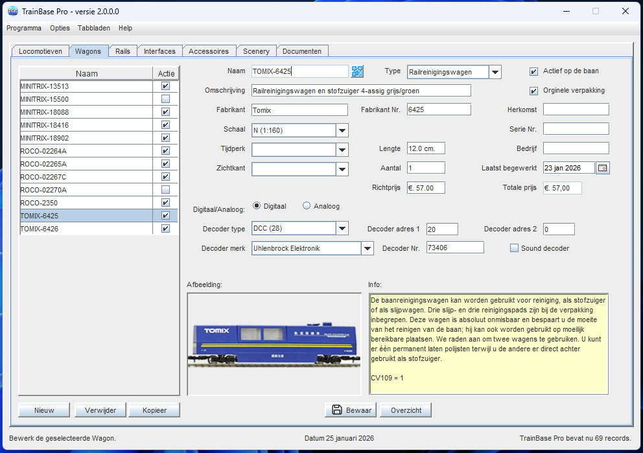Expand the Decoder merk dropdown
The image size is (643, 453).
point(368,248)
